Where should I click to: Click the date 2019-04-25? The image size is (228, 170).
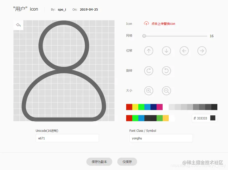pyautogui.click(x=89, y=10)
